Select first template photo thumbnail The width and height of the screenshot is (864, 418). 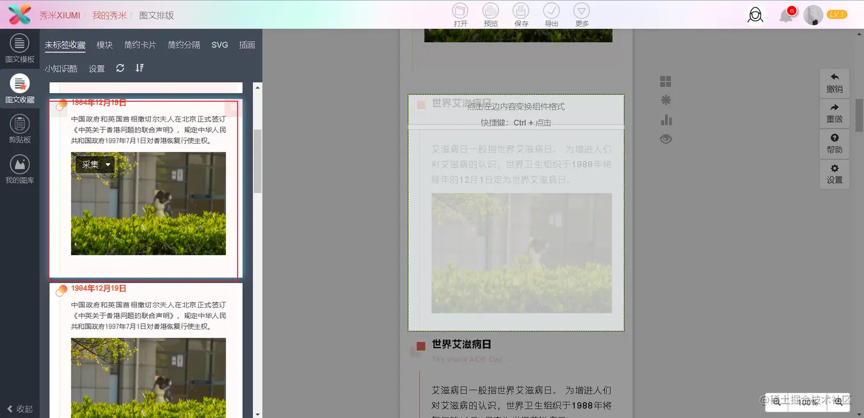[148, 203]
